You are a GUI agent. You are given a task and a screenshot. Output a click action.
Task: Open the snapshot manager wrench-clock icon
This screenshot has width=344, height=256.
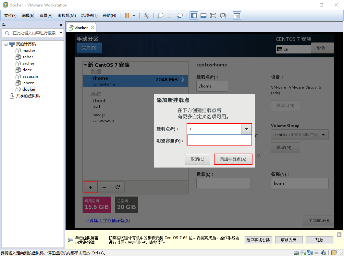pyautogui.click(x=180, y=16)
